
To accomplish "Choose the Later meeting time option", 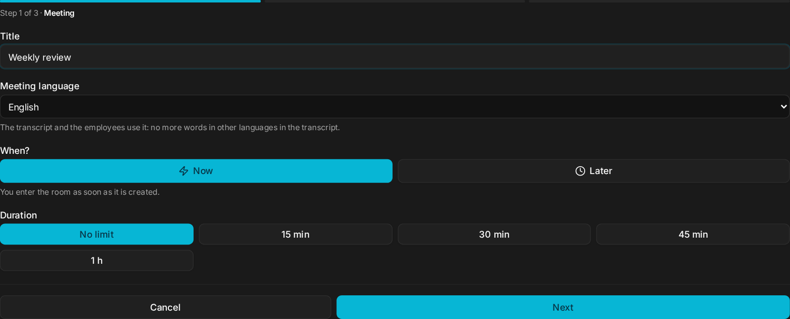I will pyautogui.click(x=593, y=171).
